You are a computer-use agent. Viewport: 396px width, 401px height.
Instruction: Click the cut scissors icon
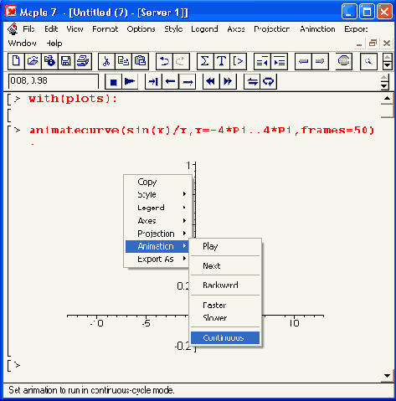pos(106,61)
